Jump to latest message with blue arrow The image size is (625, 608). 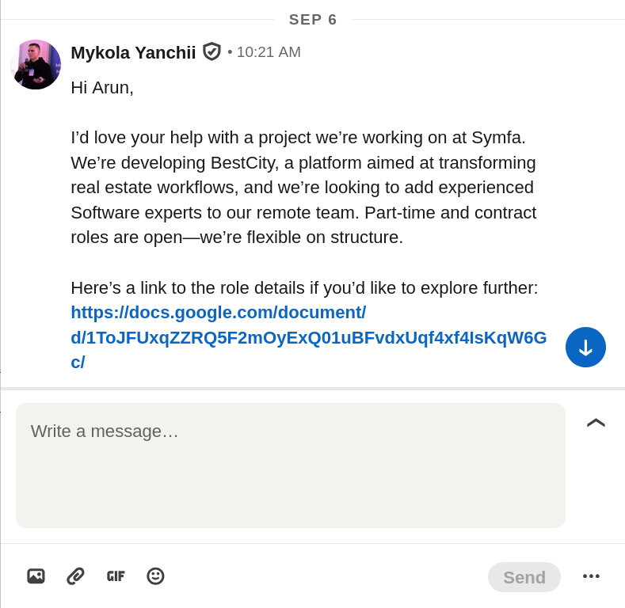[x=585, y=347]
